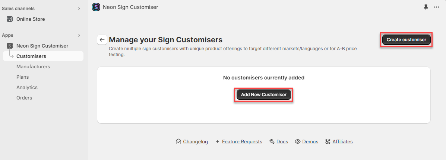Open the Orders sidebar item

click(x=24, y=98)
